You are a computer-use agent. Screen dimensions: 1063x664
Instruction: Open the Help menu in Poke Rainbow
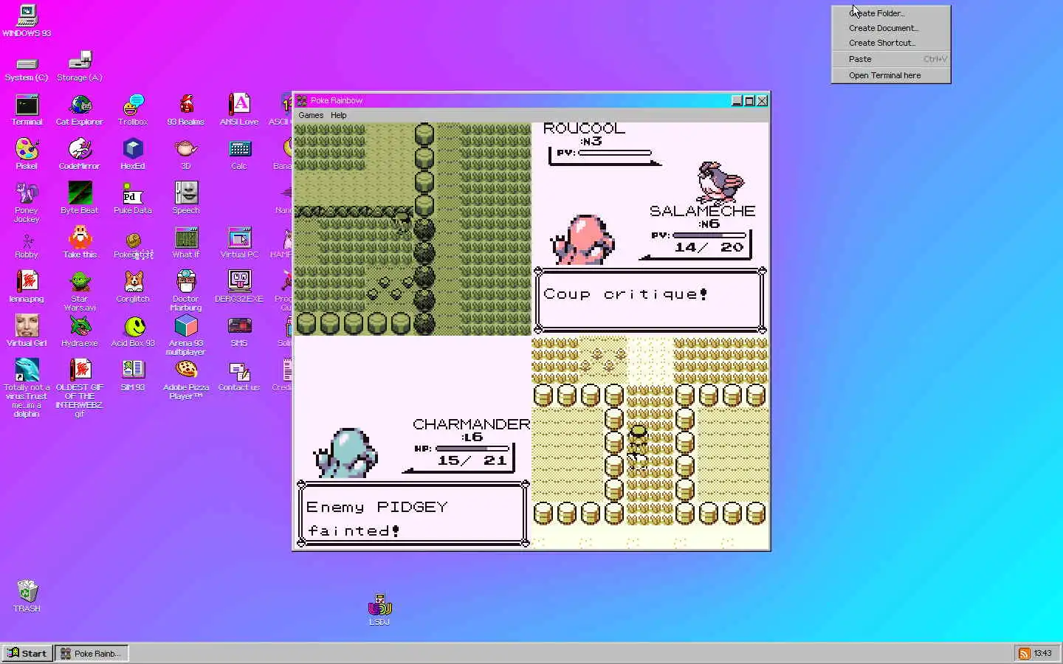click(x=339, y=115)
